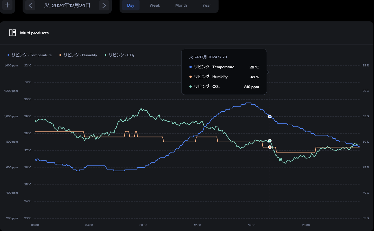Screen dimensions: 374x231
Task: Click the green CO₂ legend dot
Action: click(106, 55)
